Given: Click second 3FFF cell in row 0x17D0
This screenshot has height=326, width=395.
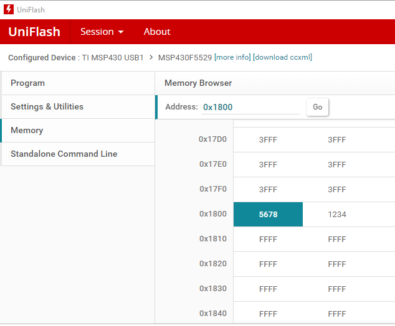Looking at the screenshot, I should coord(337,139).
